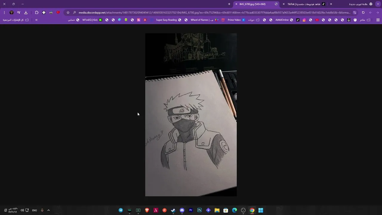Switch to the TikTok tab
The width and height of the screenshot is (382, 215).
305,4
